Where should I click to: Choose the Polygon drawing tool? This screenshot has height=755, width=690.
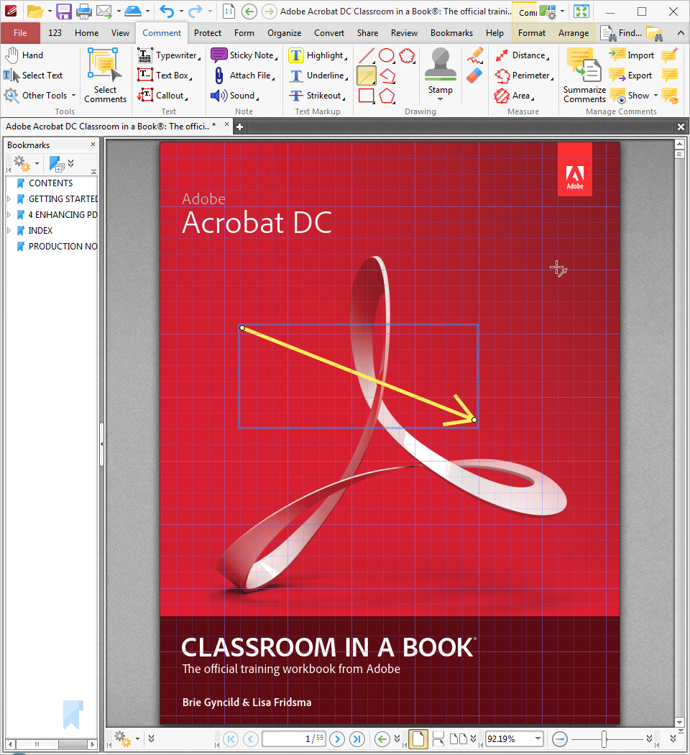[x=387, y=96]
